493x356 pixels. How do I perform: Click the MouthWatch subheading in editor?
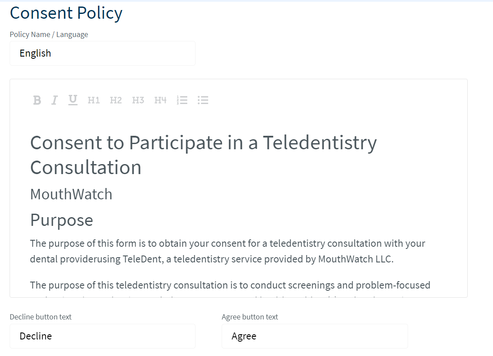(71, 194)
